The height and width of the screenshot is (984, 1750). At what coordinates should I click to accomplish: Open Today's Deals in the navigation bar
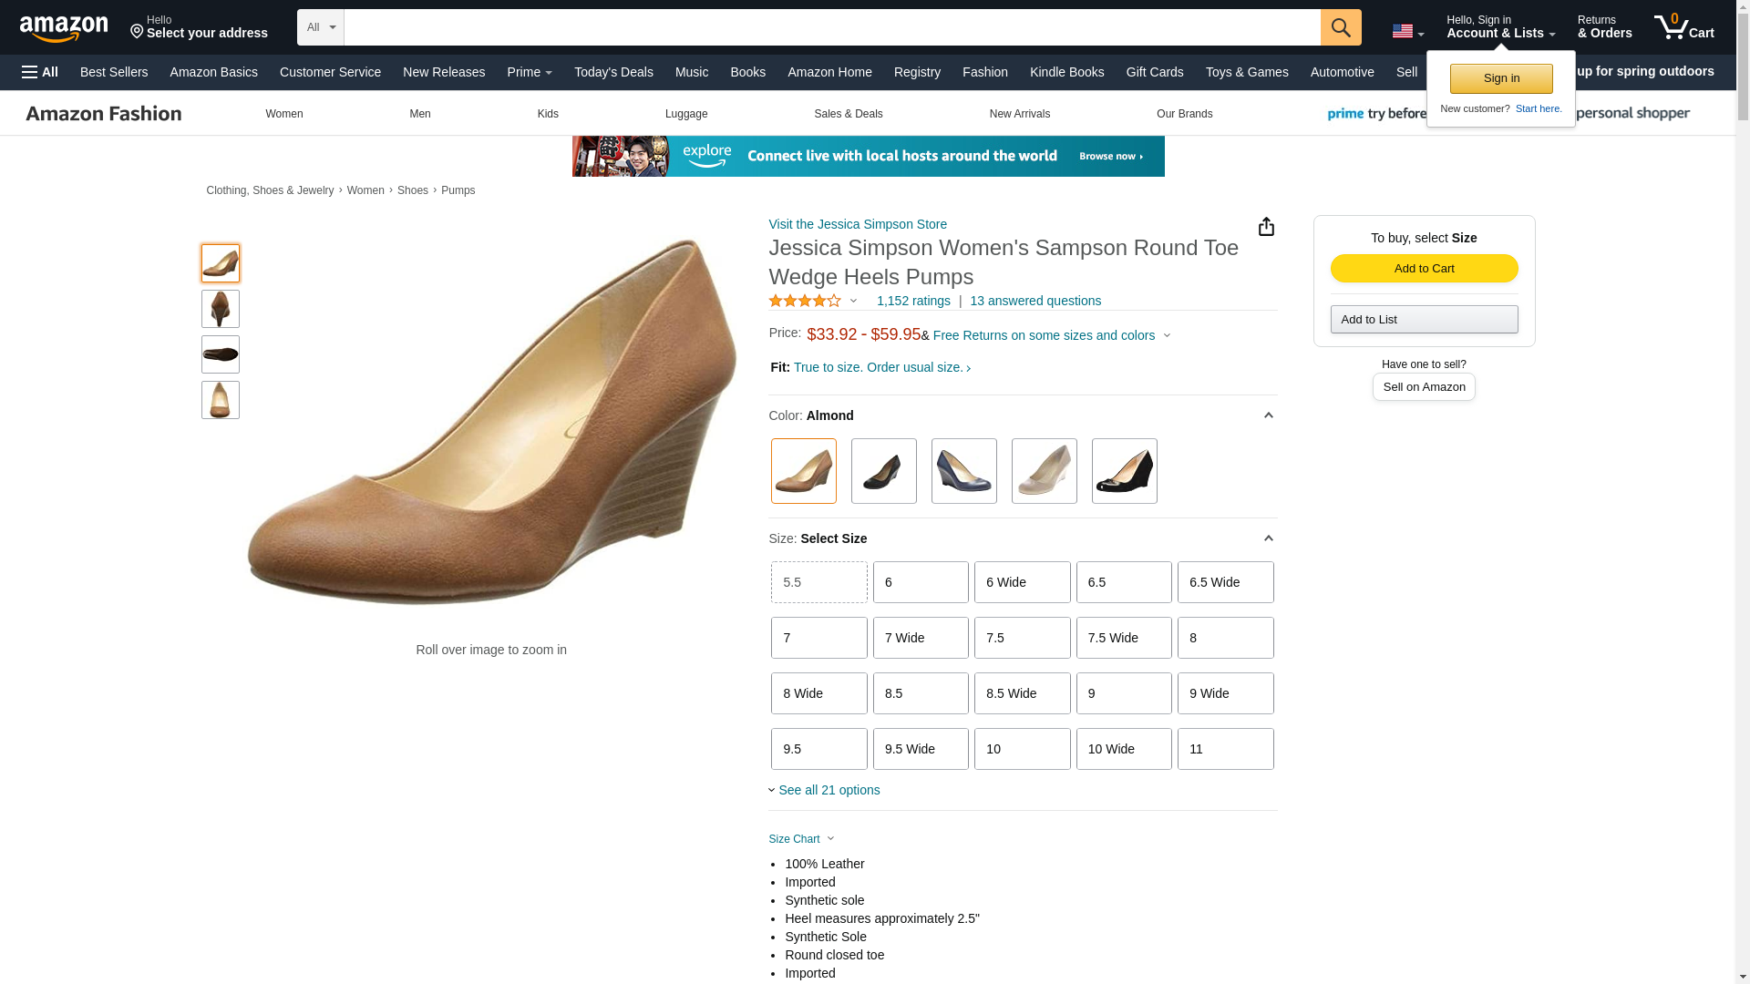click(613, 72)
